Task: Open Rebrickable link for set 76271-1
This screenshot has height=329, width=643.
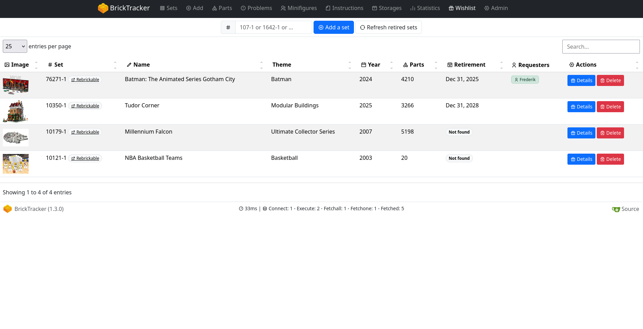Action: pyautogui.click(x=85, y=80)
